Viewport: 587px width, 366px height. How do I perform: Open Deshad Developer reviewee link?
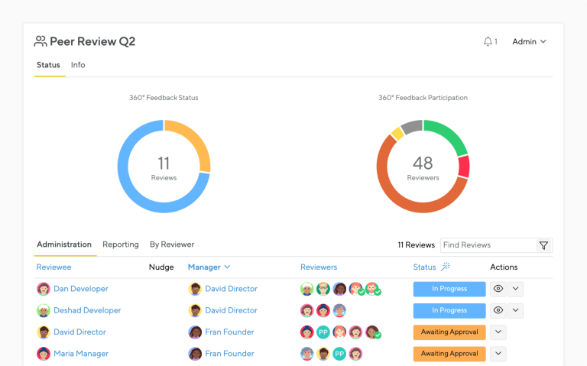(87, 311)
